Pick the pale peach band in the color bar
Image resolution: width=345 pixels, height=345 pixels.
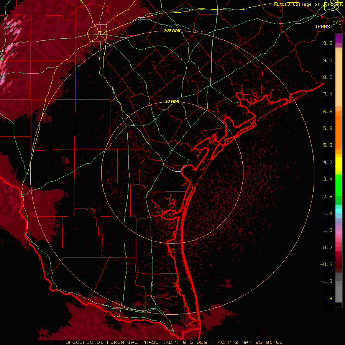tap(338, 79)
